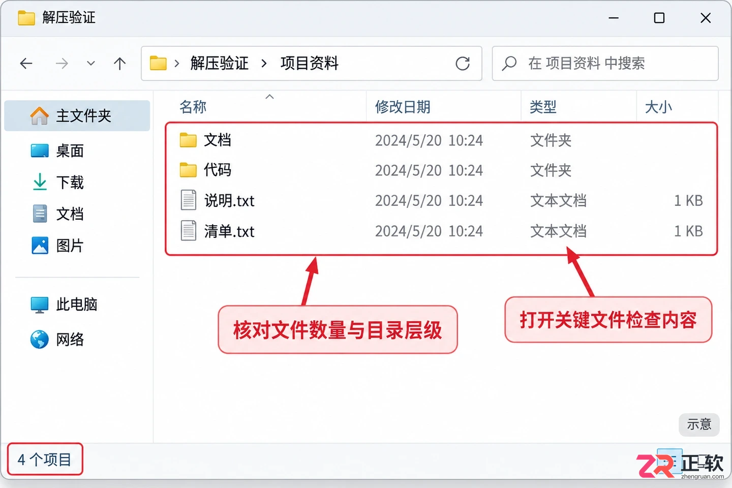
Task: Click the 清单.txt file name
Action: 229,231
